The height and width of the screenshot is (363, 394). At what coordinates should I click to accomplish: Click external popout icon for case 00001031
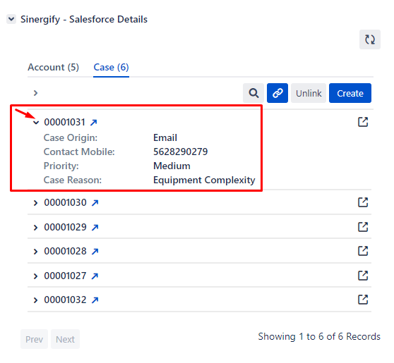coord(363,122)
